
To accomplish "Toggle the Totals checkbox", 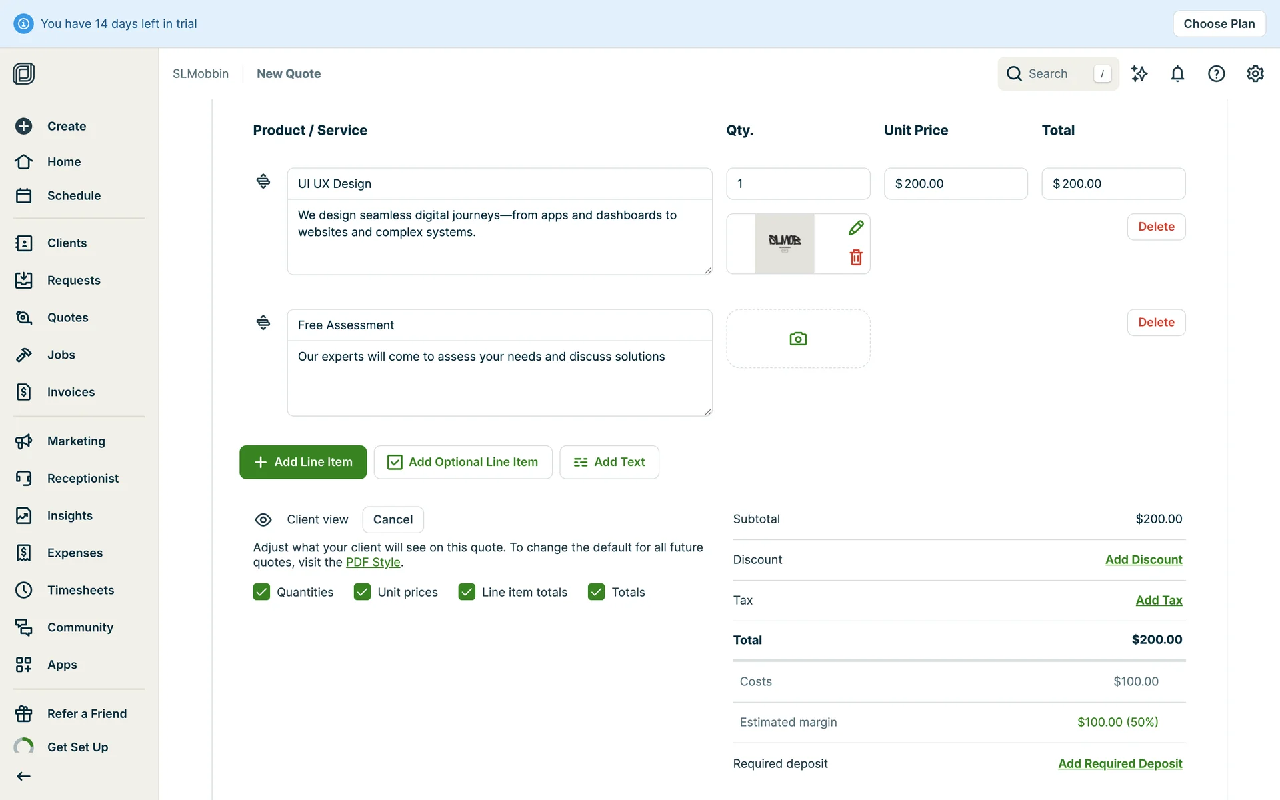I will [596, 592].
